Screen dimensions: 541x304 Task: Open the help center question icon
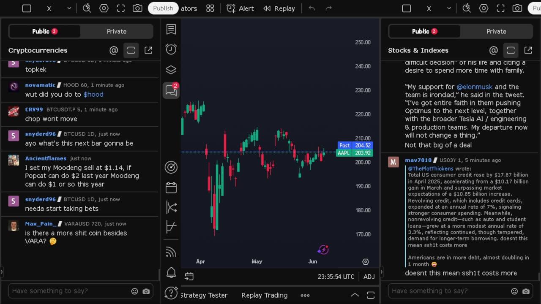[x=171, y=293]
